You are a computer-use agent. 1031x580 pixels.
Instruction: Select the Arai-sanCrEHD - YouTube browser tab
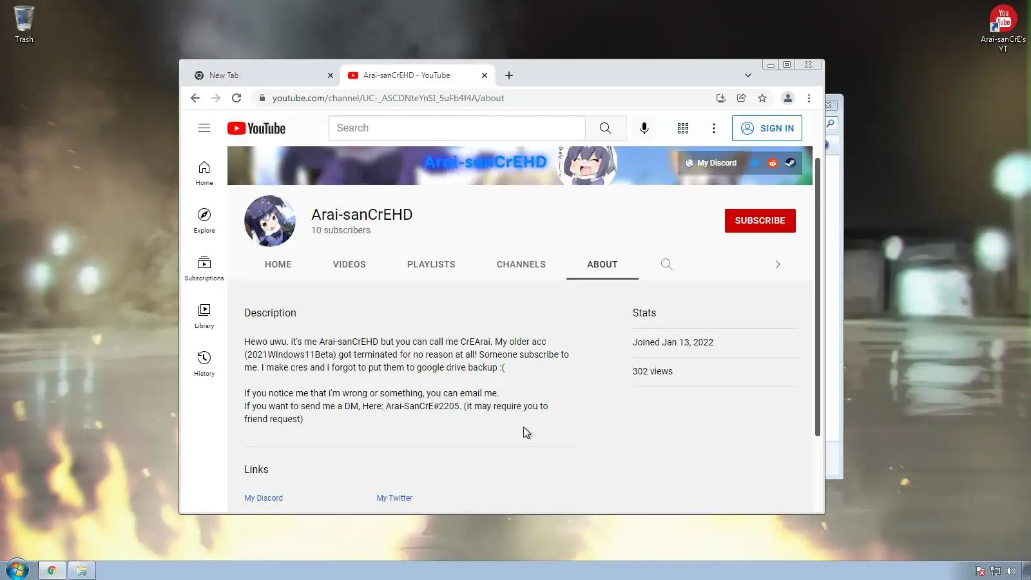[x=418, y=75]
